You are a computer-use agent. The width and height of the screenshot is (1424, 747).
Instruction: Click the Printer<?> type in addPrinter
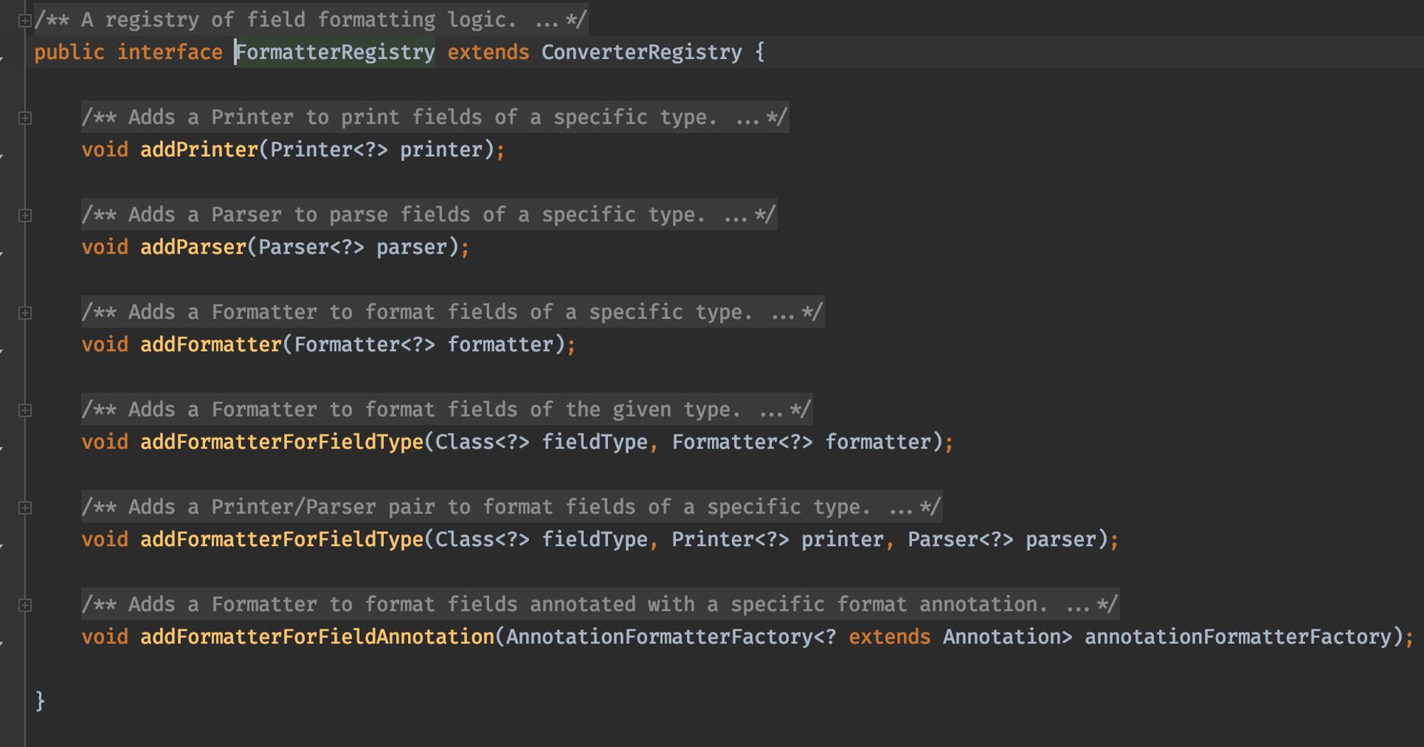[329, 150]
